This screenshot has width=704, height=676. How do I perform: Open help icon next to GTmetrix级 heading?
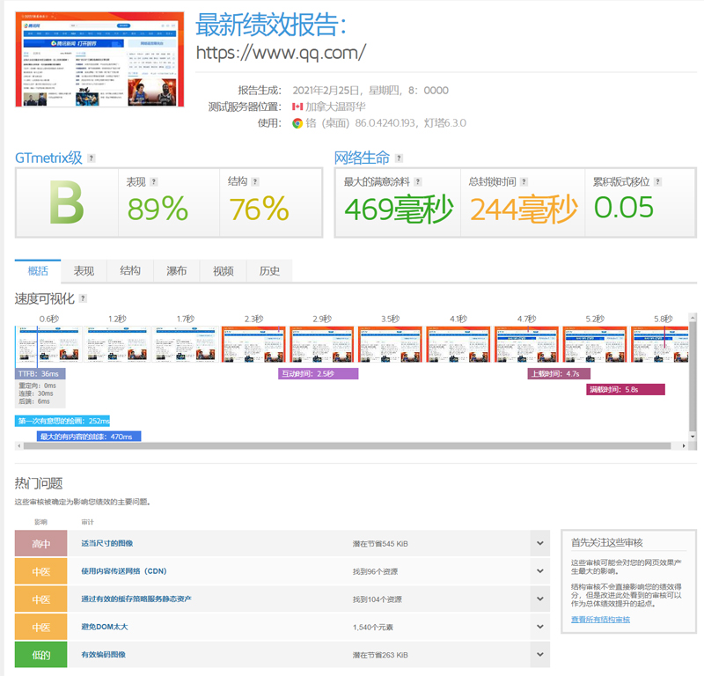pyautogui.click(x=92, y=158)
